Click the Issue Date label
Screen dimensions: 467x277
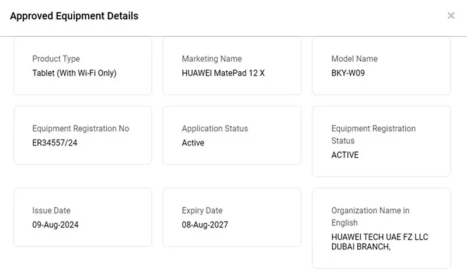coord(51,210)
